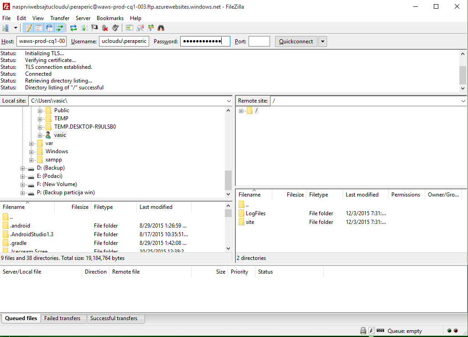
Task: Click the Disconnect from server icon
Action: tap(105, 28)
